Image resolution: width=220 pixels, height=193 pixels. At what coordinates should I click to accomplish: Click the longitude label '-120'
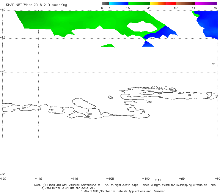tap(3, 178)
